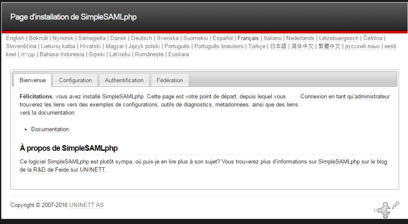Switch language to Bokmål
Screen dimensions: 408x224
38,38
